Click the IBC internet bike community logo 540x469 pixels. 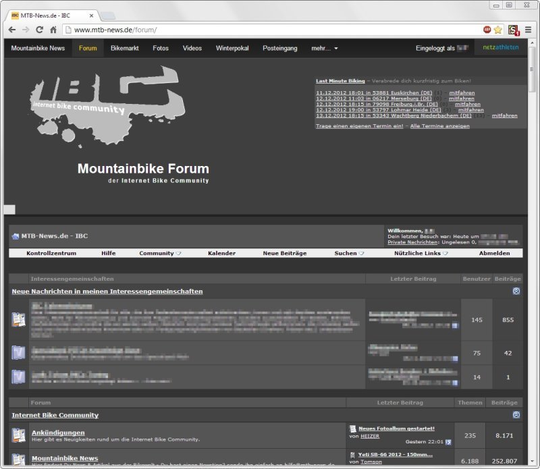(x=107, y=105)
